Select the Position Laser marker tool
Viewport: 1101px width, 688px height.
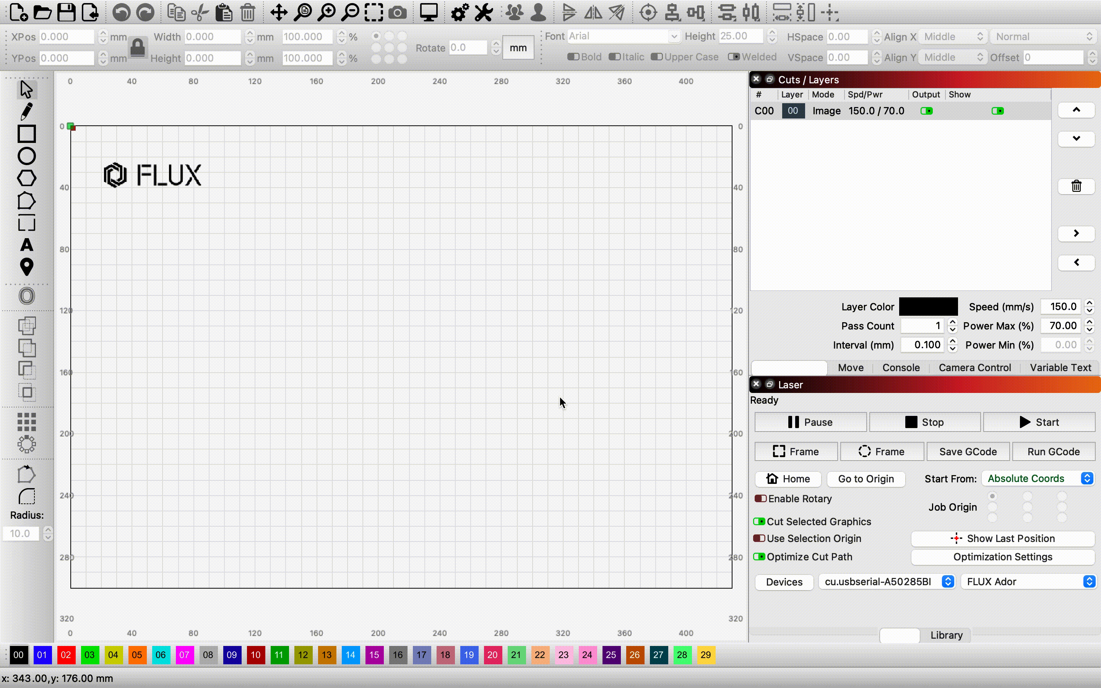tap(26, 267)
